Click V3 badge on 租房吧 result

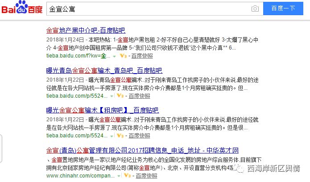pyautogui.click(x=120, y=136)
